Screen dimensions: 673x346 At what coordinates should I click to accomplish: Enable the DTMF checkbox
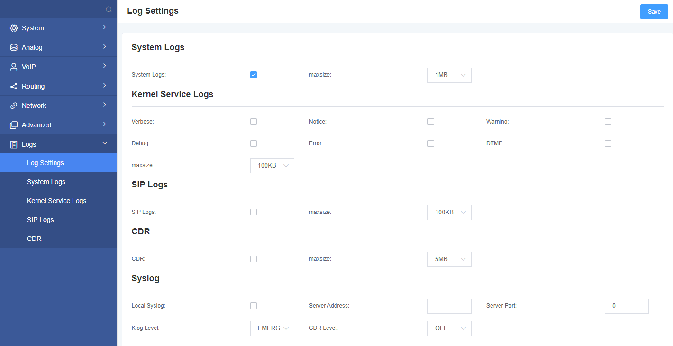(x=608, y=143)
